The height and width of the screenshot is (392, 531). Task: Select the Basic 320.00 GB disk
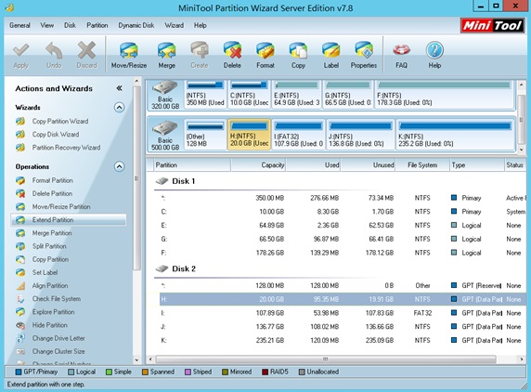coord(165,95)
